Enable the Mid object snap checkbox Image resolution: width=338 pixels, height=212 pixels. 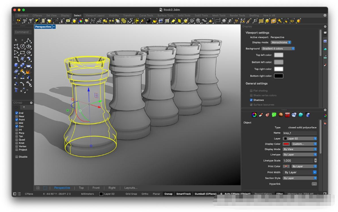pos(17,123)
